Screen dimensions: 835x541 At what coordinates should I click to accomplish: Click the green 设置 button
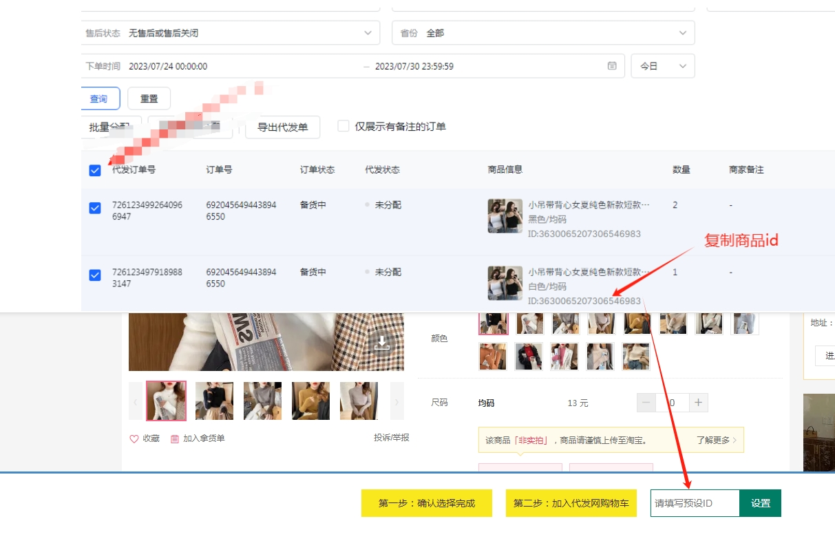761,503
